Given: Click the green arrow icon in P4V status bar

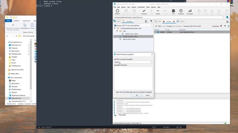Looking at the screenshot, I should [x=225, y=123].
